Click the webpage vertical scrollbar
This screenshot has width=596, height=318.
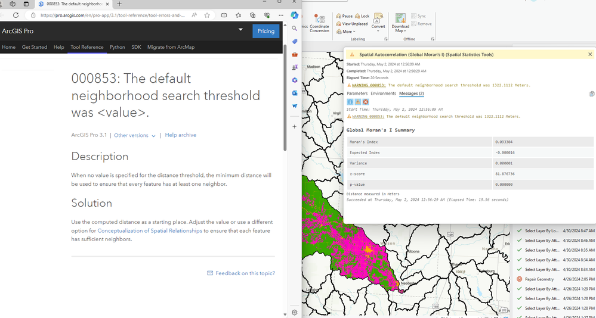[285, 97]
